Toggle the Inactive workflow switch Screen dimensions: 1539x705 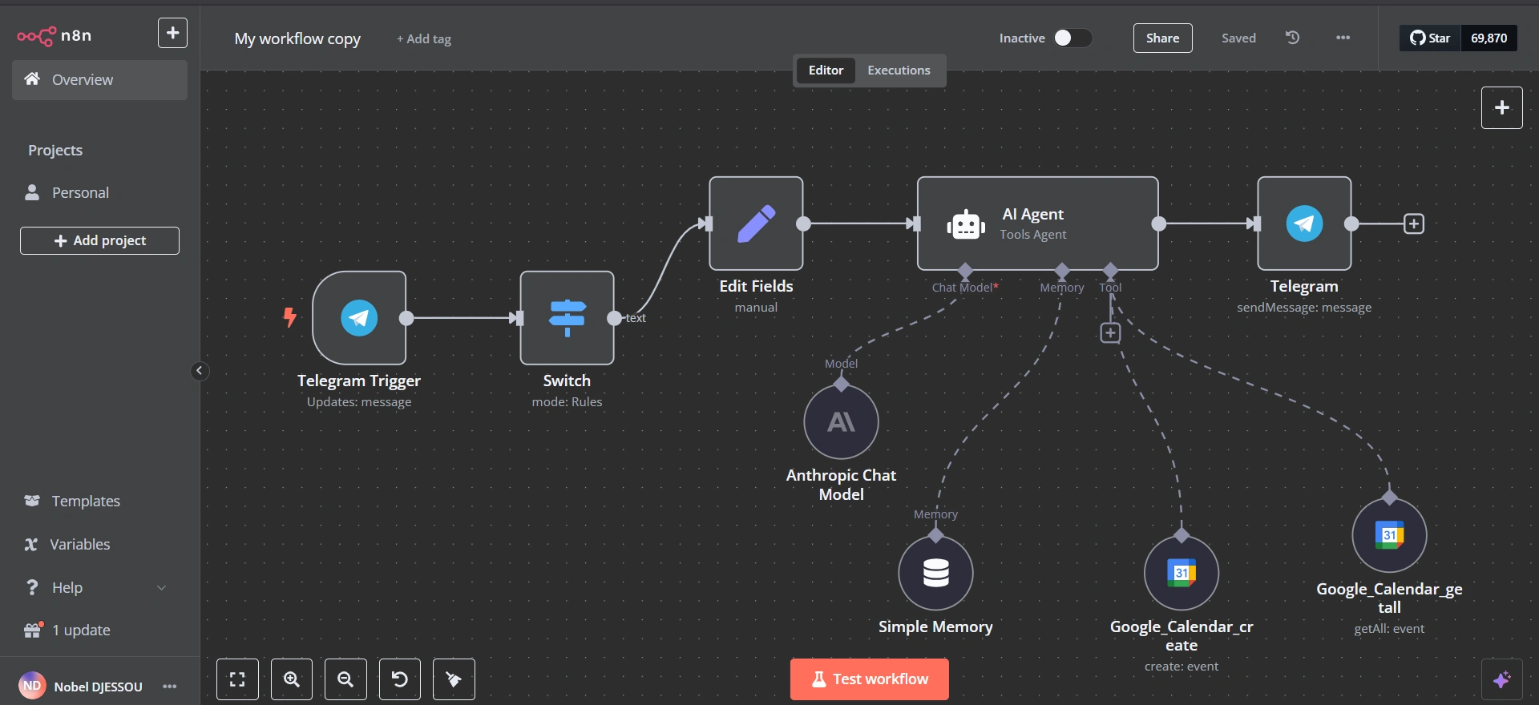click(x=1072, y=38)
